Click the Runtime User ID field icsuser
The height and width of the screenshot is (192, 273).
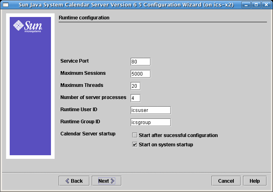tap(150, 110)
